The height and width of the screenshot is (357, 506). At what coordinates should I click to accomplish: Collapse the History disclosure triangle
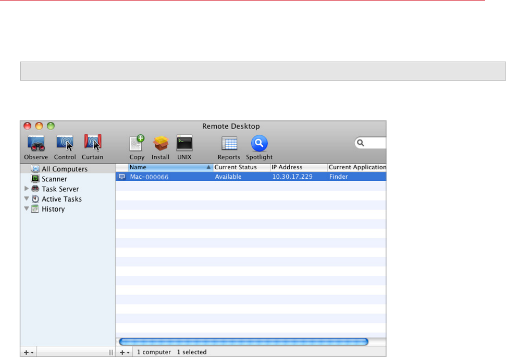coord(27,208)
